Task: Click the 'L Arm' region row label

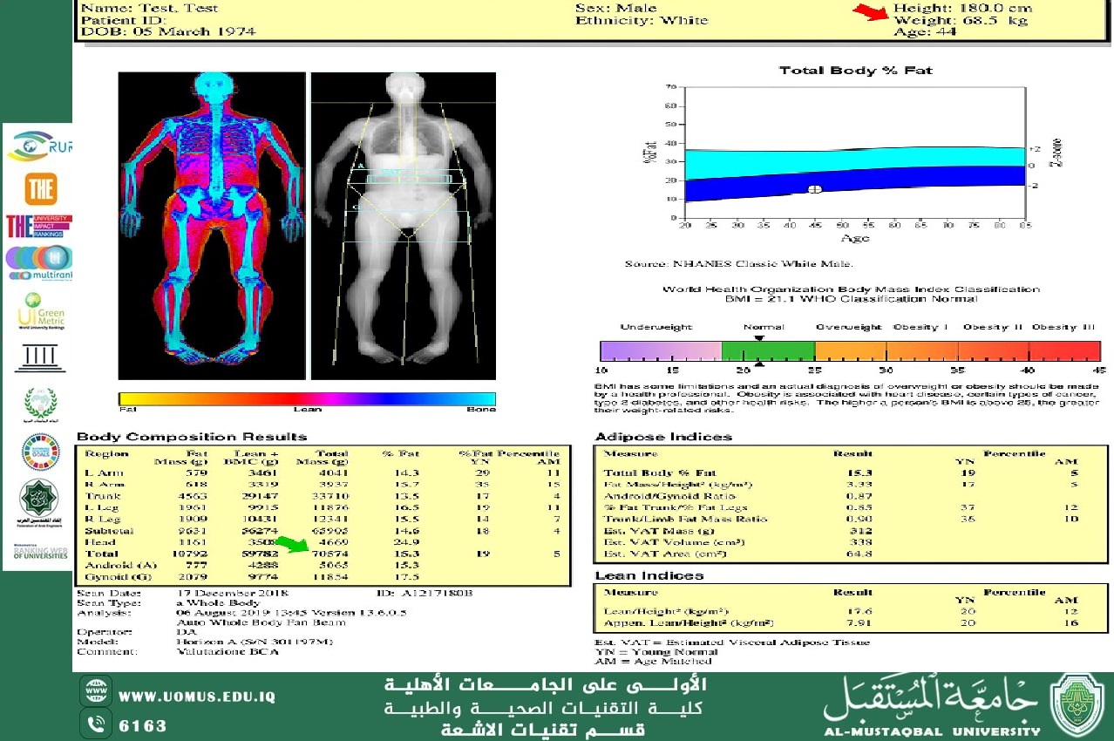Action: [103, 472]
